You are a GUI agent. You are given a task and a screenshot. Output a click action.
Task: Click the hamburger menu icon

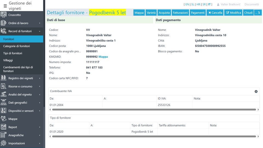[x=5, y=6]
